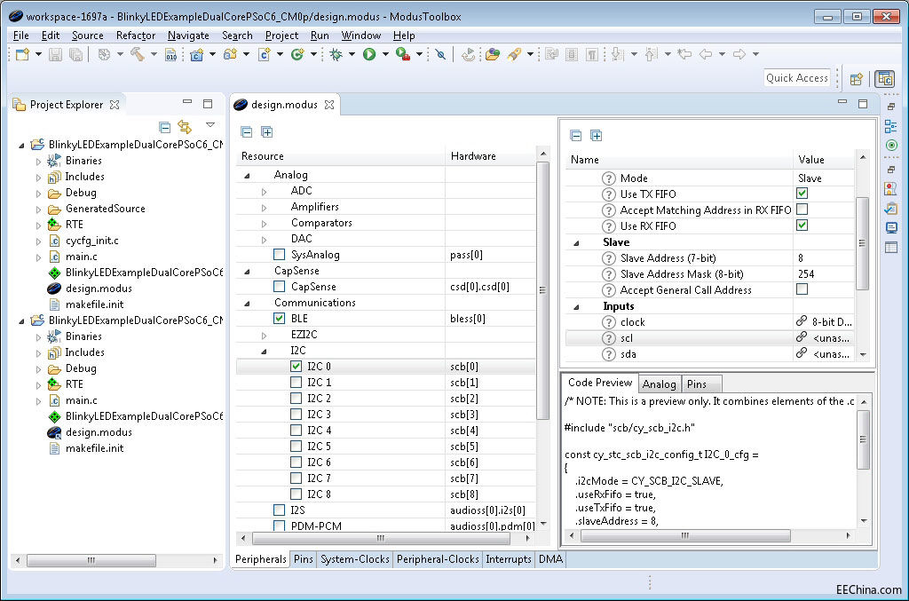Image resolution: width=909 pixels, height=601 pixels.
Task: Click the C/C++ perspective icon
Action: click(885, 79)
